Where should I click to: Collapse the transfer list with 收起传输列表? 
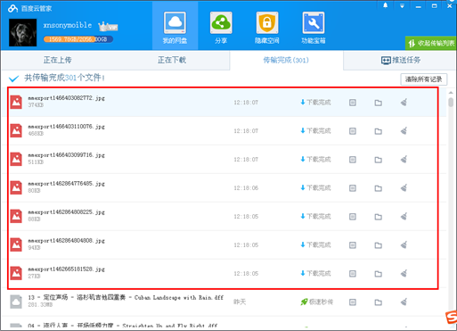431,44
